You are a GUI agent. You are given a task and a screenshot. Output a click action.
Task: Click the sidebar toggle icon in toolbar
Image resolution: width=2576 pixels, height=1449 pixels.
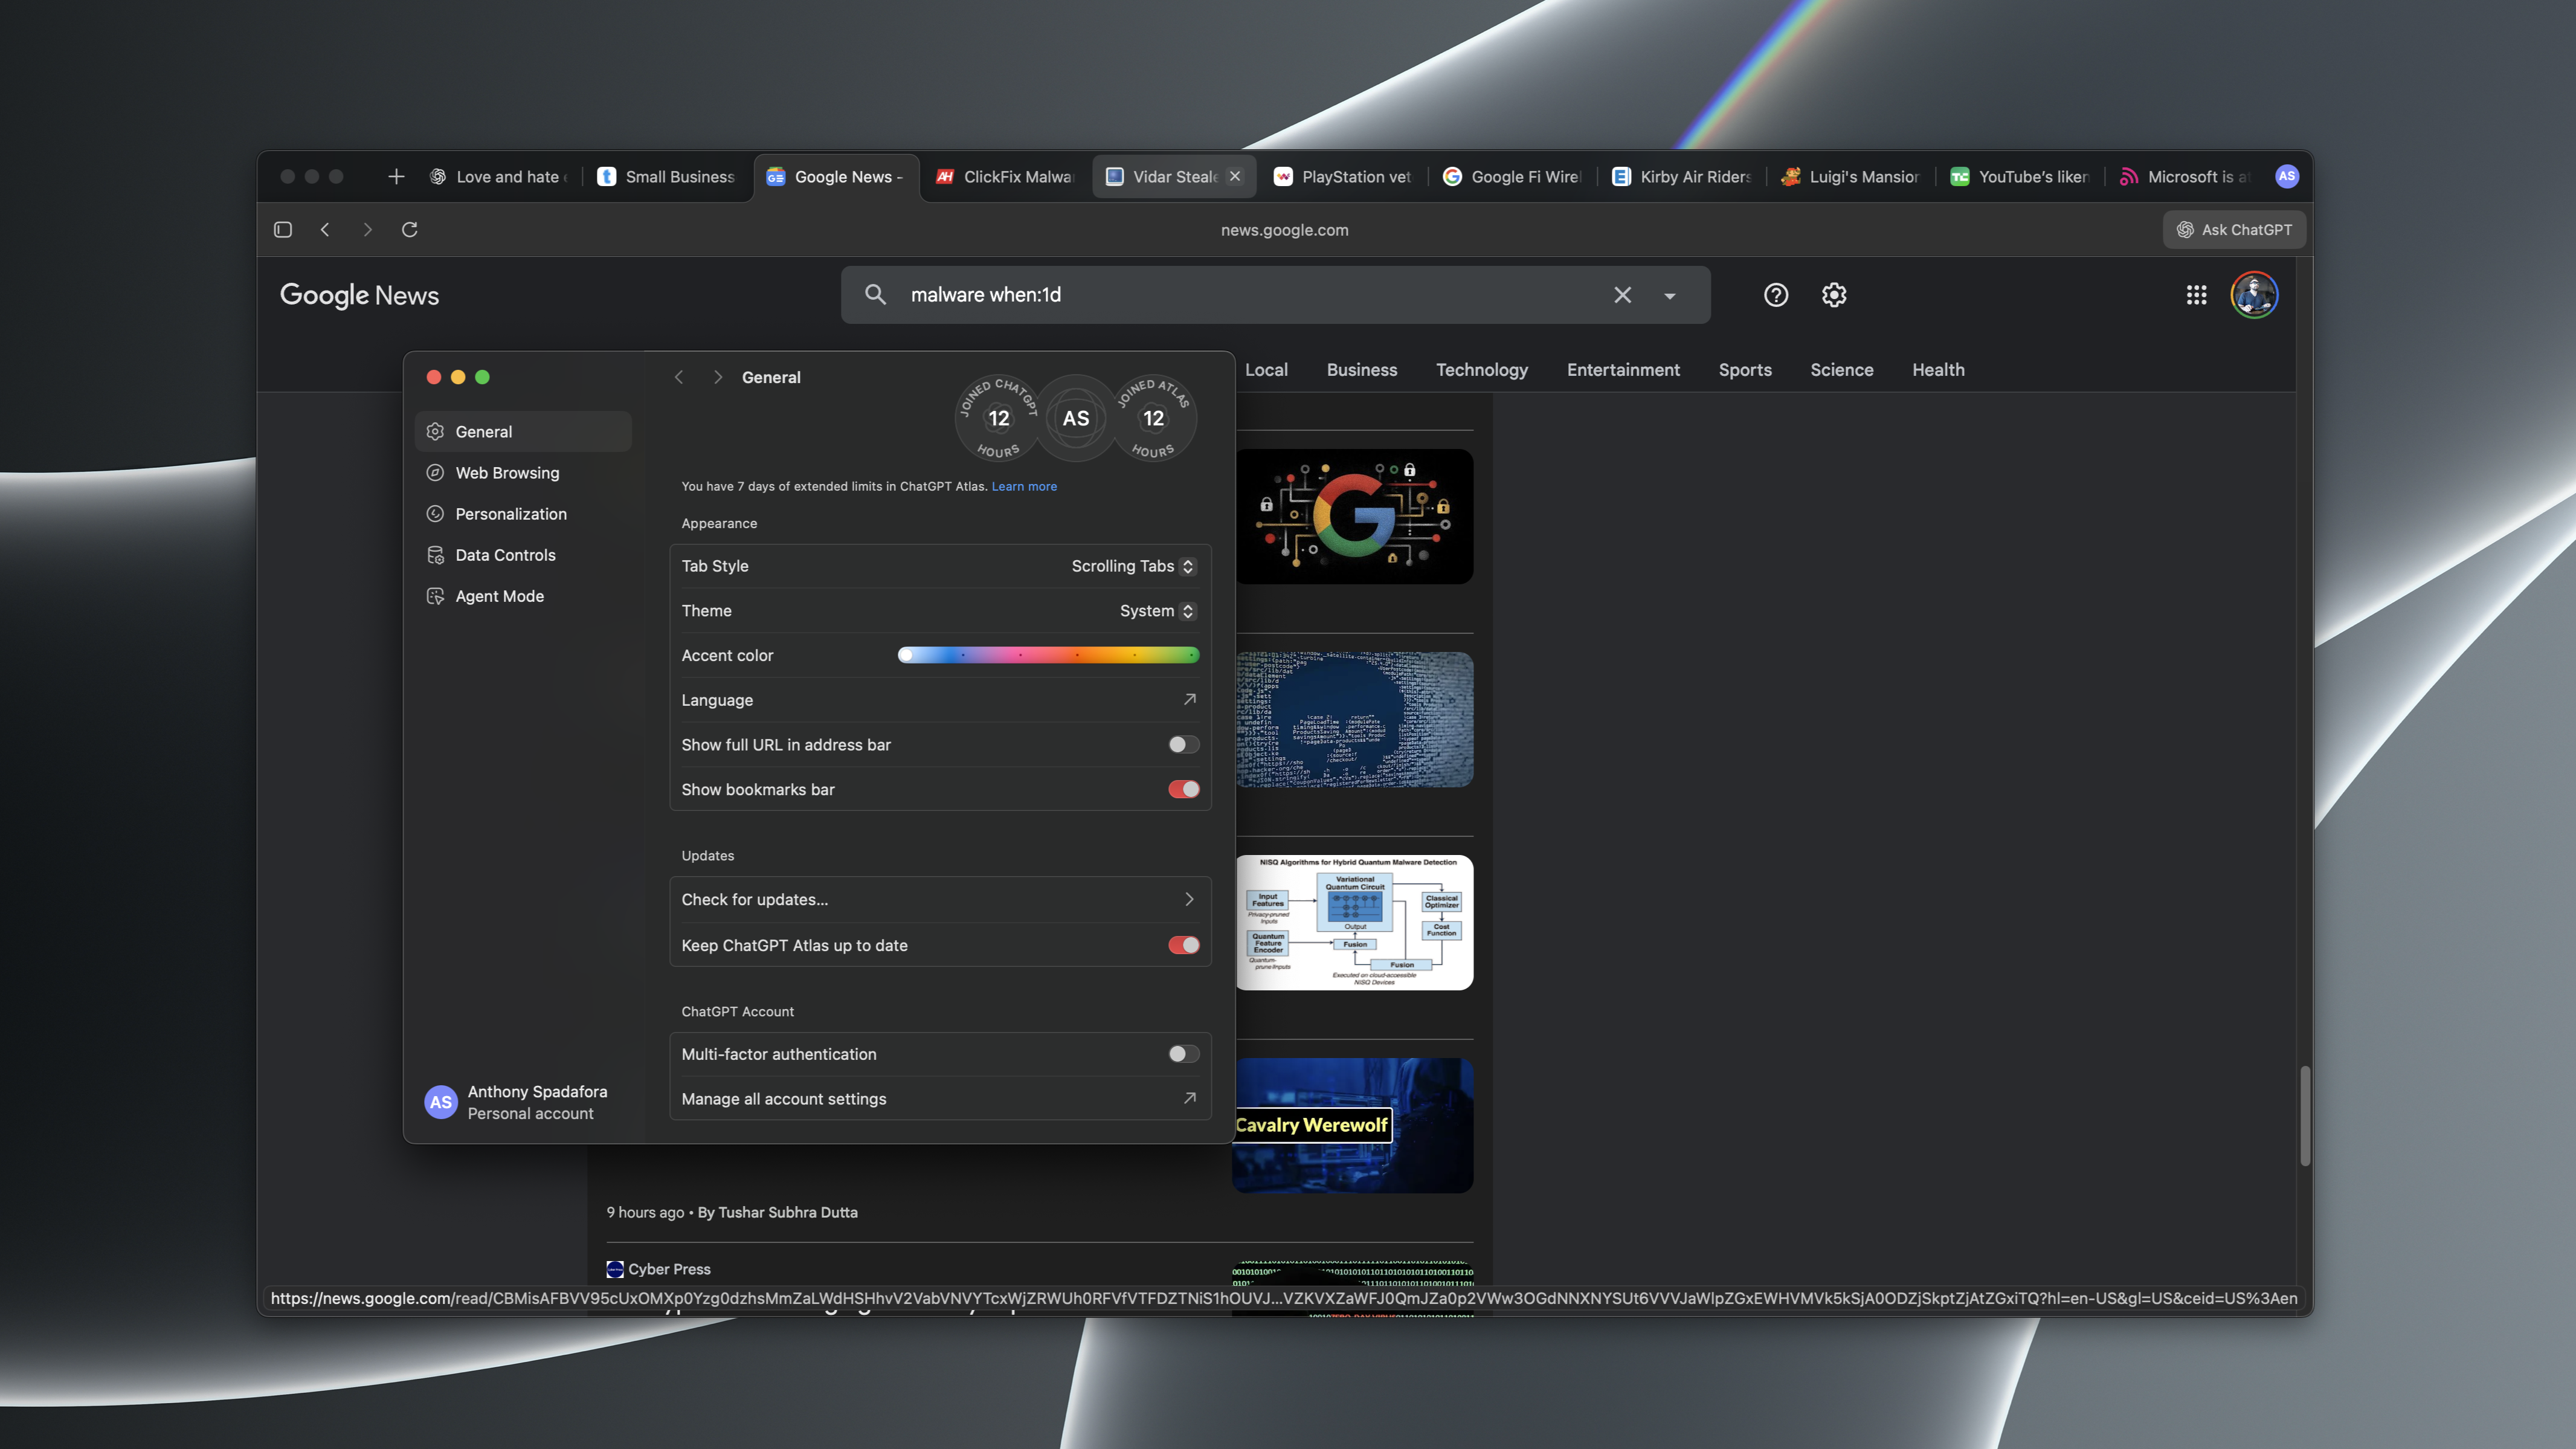283,229
